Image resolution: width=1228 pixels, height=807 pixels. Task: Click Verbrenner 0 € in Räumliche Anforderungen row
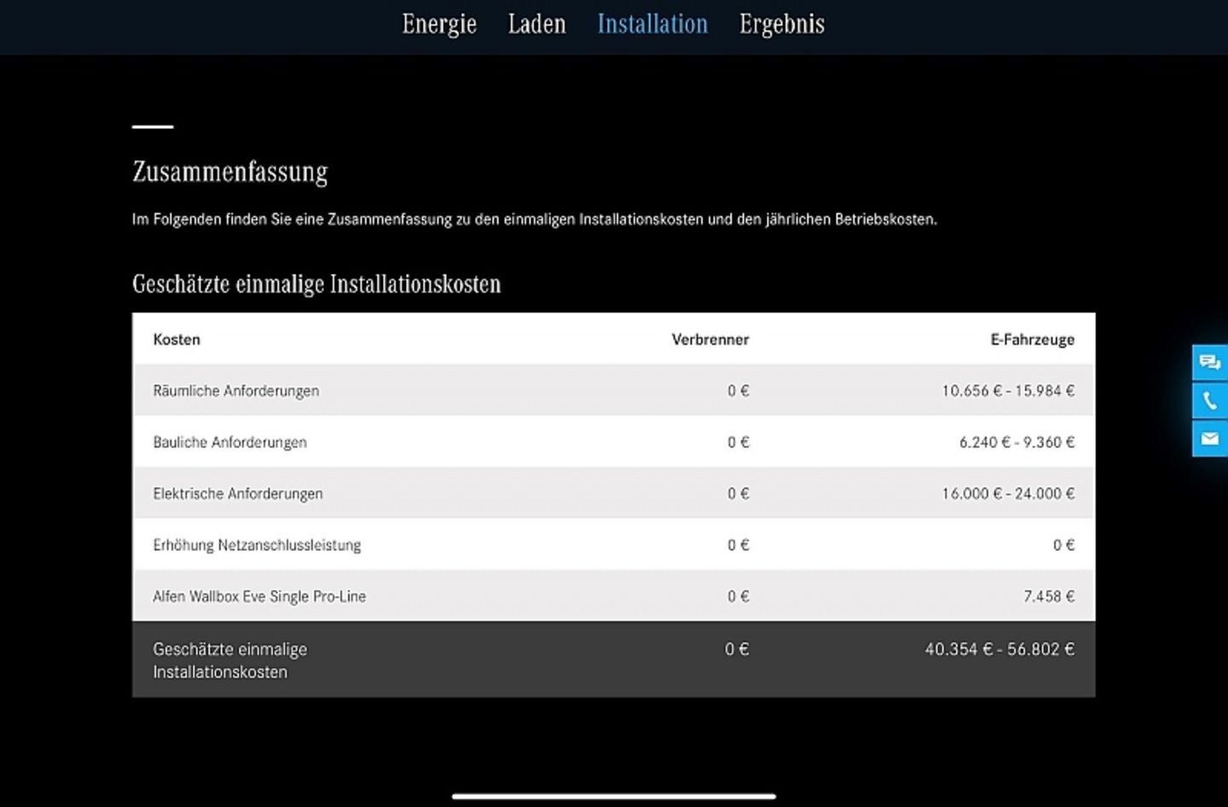pyautogui.click(x=739, y=391)
